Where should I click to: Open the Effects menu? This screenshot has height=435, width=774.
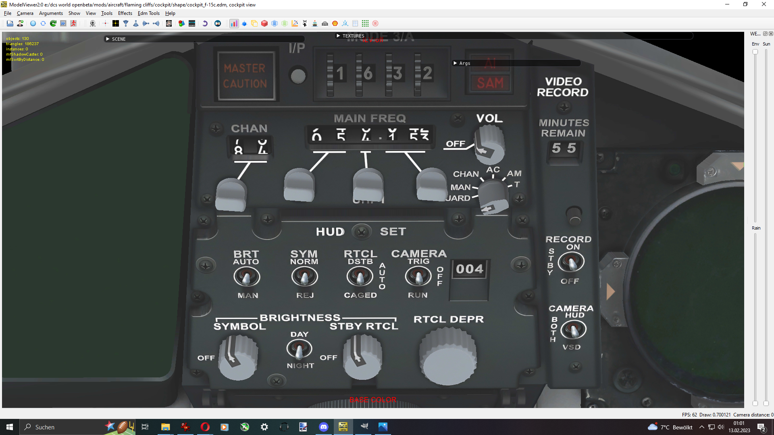[x=125, y=13]
